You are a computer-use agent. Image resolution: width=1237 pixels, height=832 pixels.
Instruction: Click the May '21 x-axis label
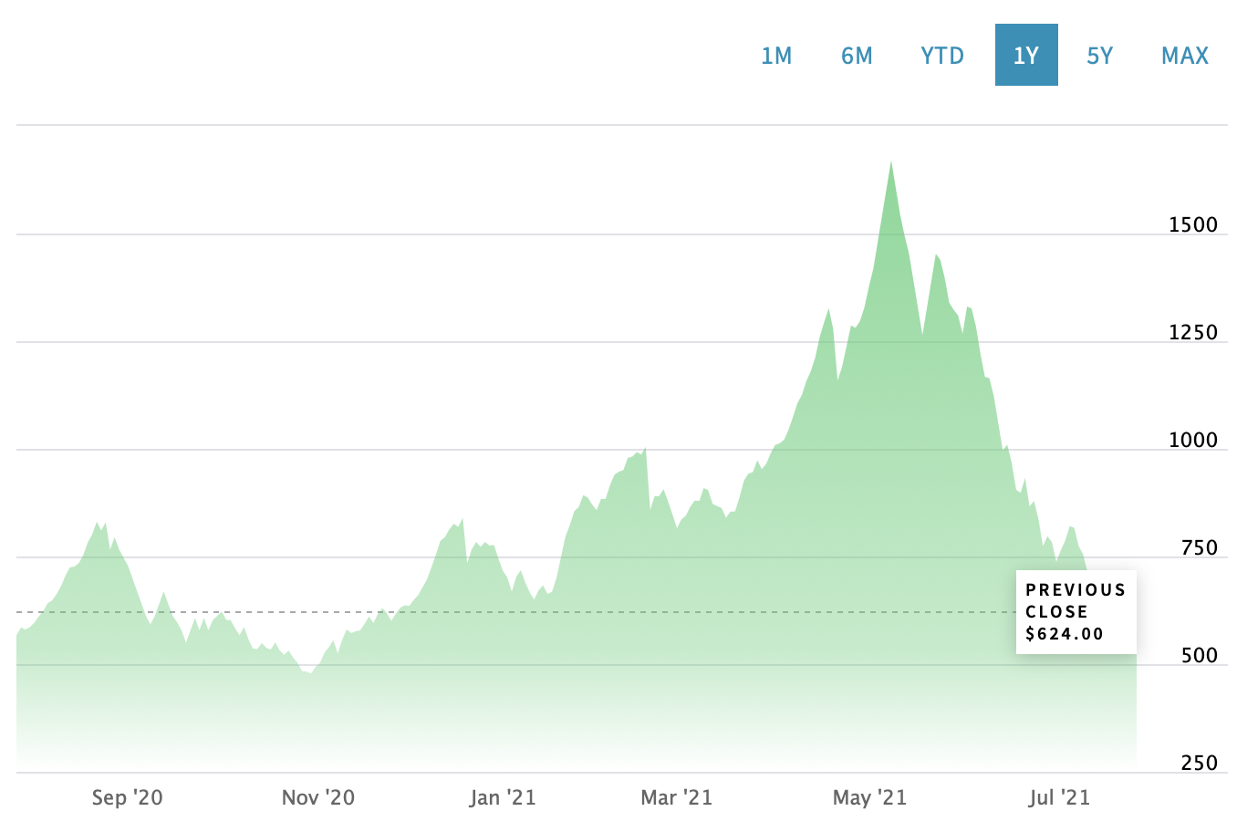869,797
